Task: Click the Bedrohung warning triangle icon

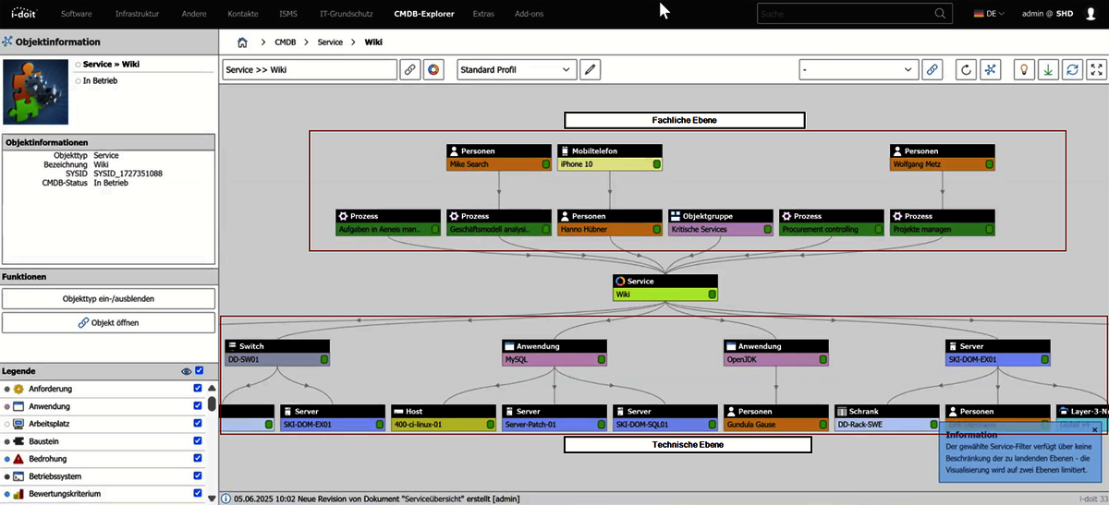Action: tap(18, 459)
